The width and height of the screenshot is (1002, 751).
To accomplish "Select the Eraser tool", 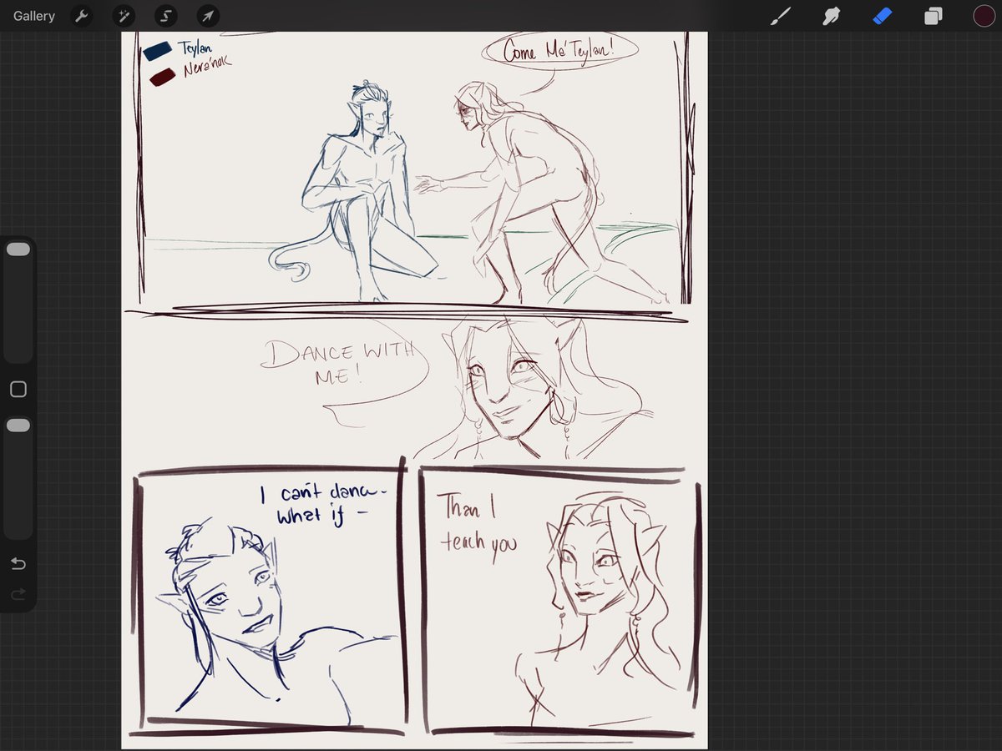I will coord(883,16).
